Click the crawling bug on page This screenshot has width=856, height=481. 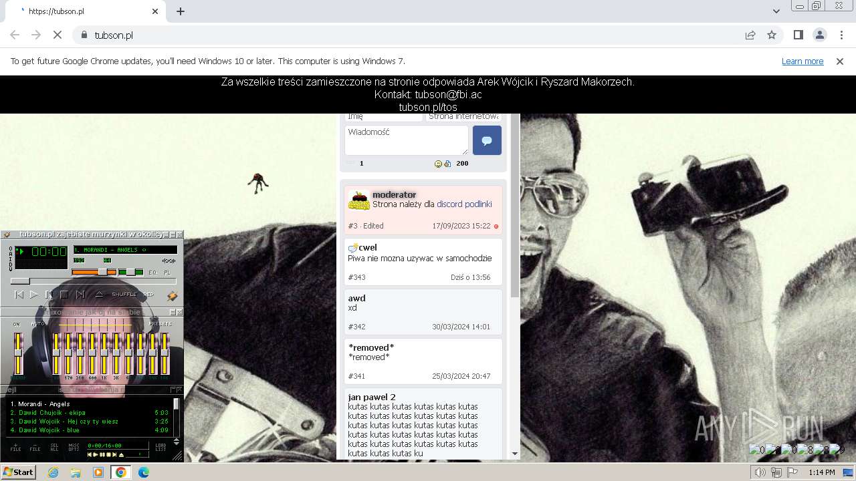pos(258,182)
